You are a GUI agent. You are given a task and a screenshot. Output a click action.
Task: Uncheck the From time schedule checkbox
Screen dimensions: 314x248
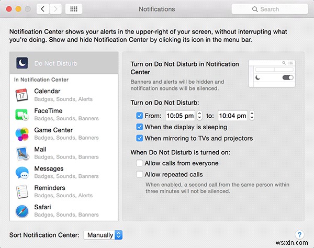(139, 116)
